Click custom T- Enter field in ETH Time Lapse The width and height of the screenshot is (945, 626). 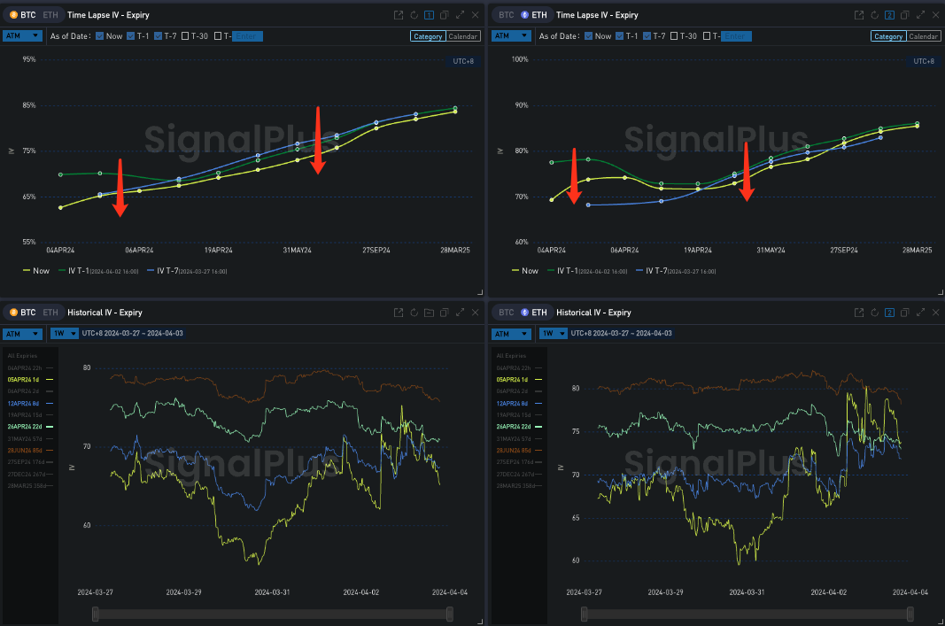737,36
